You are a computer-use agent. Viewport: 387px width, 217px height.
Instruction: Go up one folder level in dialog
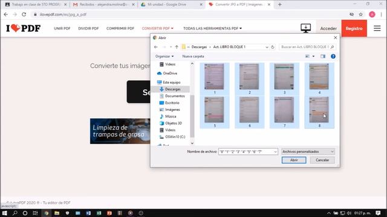click(x=177, y=47)
